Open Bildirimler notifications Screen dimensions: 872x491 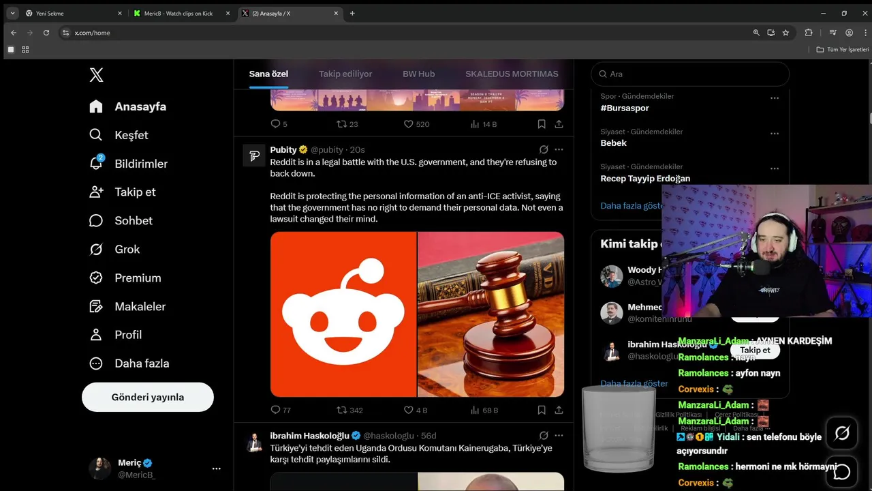point(129,164)
